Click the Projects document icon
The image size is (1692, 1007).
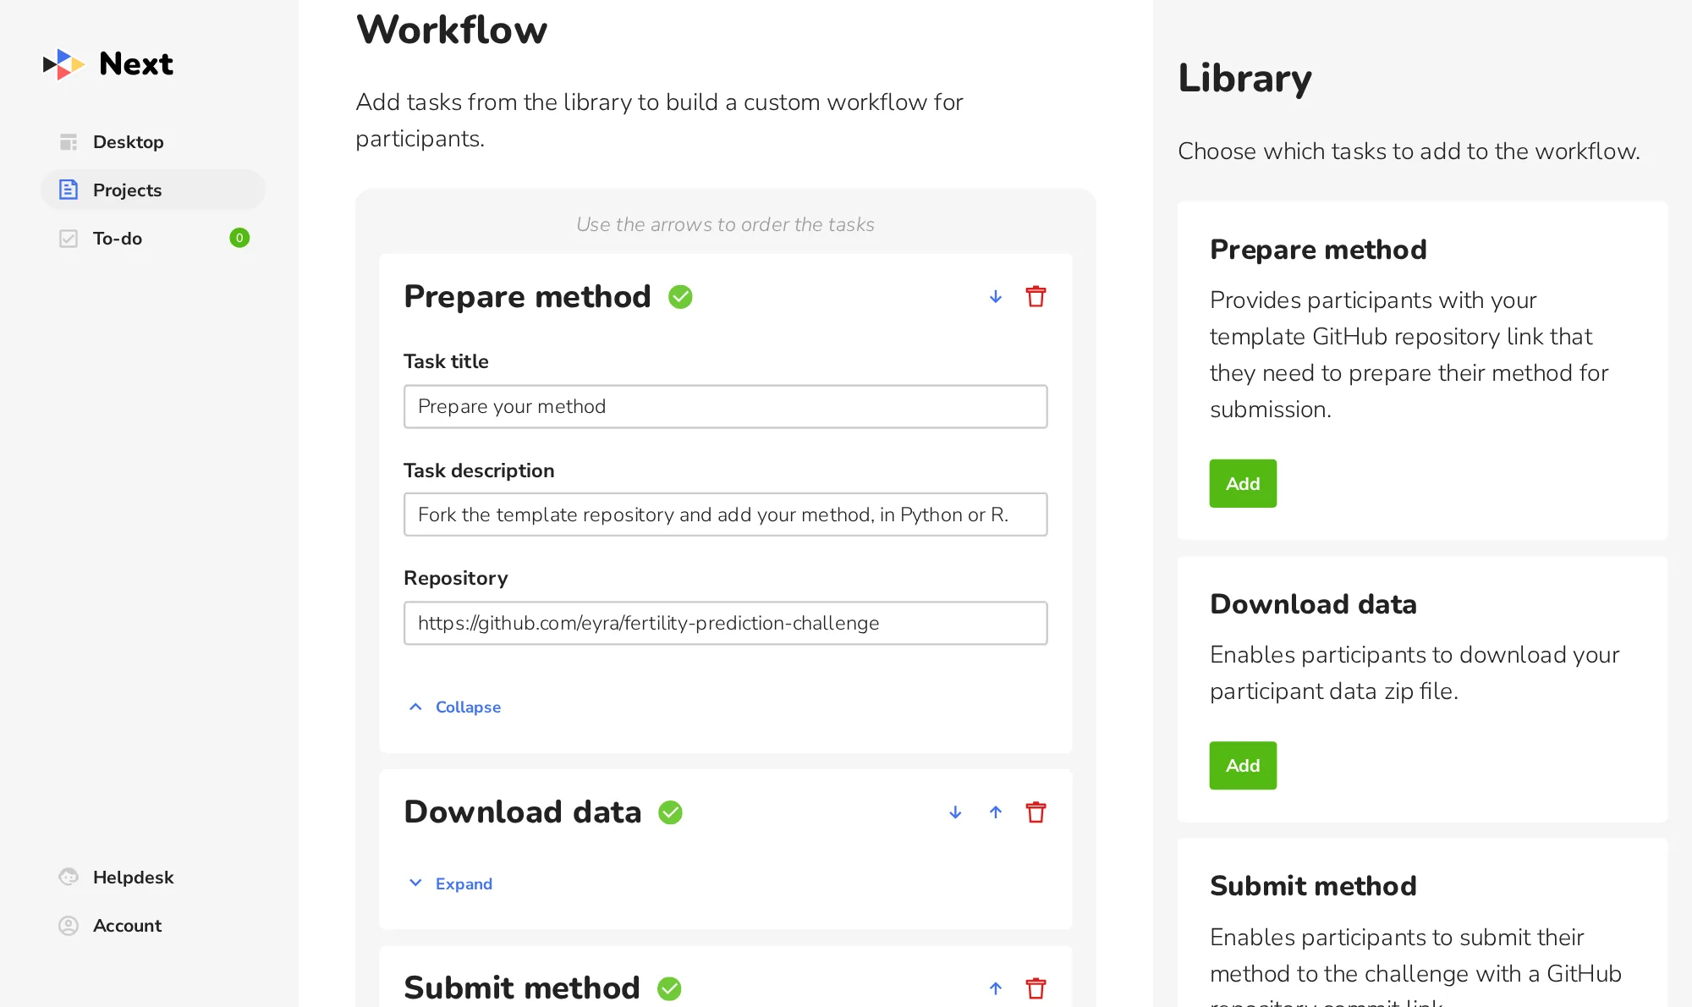[69, 190]
